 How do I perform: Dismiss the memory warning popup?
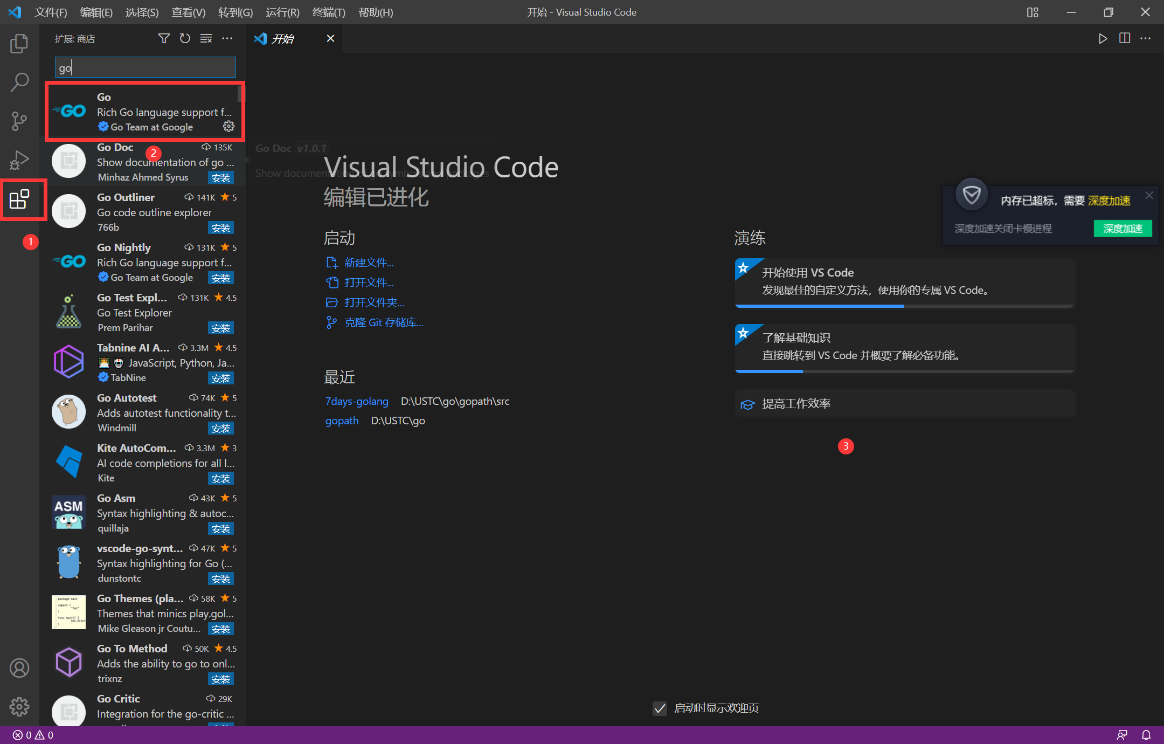coord(1149,195)
